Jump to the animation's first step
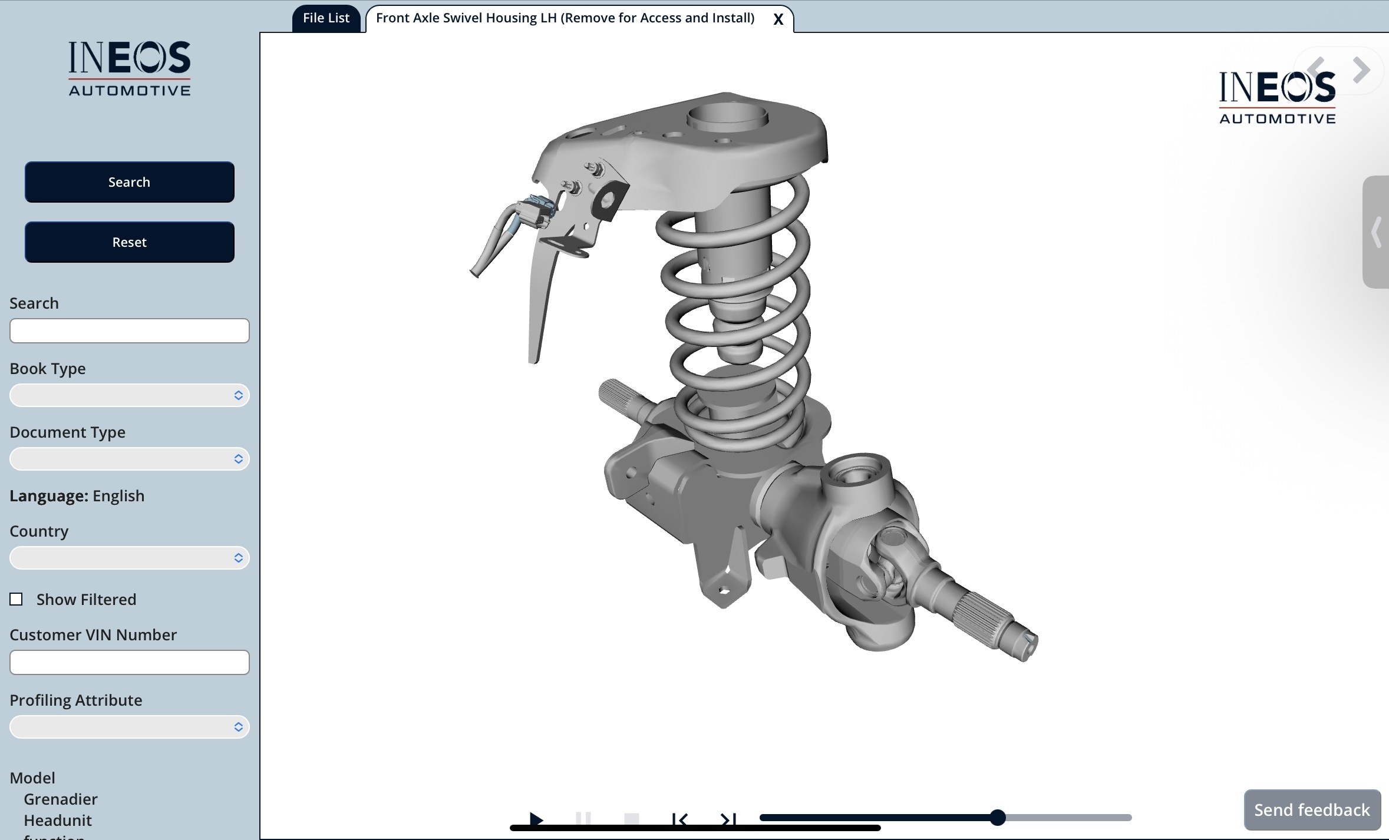1389x840 pixels. [679, 819]
